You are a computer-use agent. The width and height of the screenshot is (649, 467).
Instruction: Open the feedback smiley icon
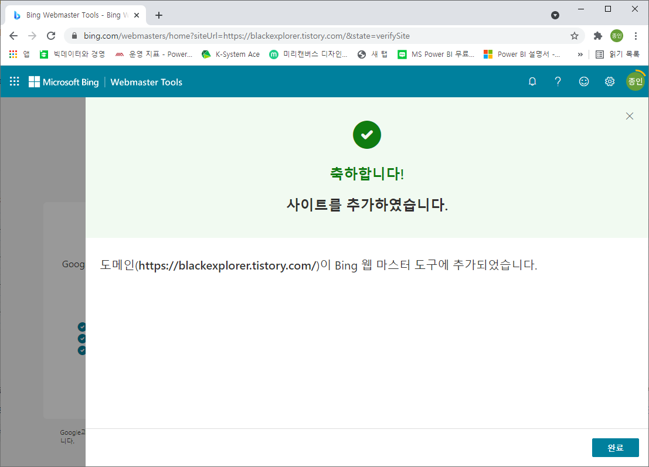583,81
